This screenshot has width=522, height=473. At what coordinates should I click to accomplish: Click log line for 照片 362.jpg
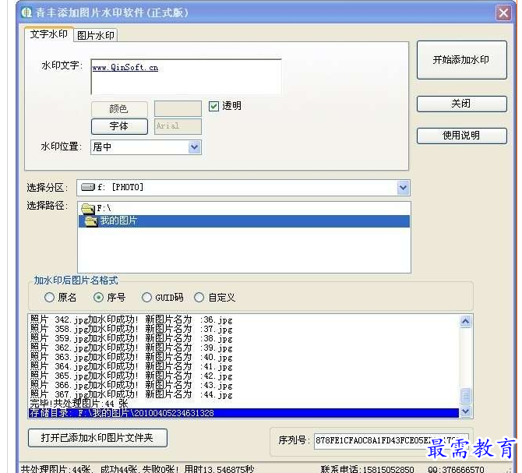tap(244, 348)
